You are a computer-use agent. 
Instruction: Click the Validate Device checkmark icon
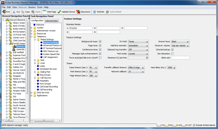(59, 12)
